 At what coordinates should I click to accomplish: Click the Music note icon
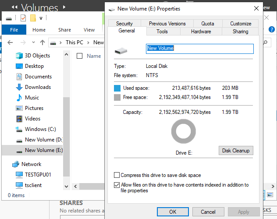(x=19, y=98)
